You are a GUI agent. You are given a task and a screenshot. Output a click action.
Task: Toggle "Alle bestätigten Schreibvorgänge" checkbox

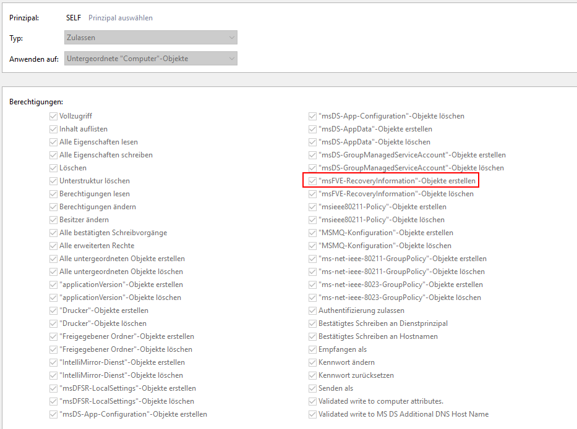(53, 233)
